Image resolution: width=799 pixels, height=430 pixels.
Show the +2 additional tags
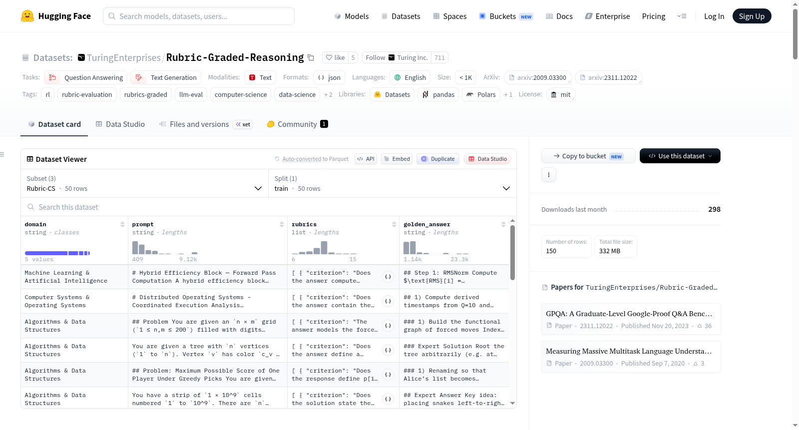coord(328,95)
